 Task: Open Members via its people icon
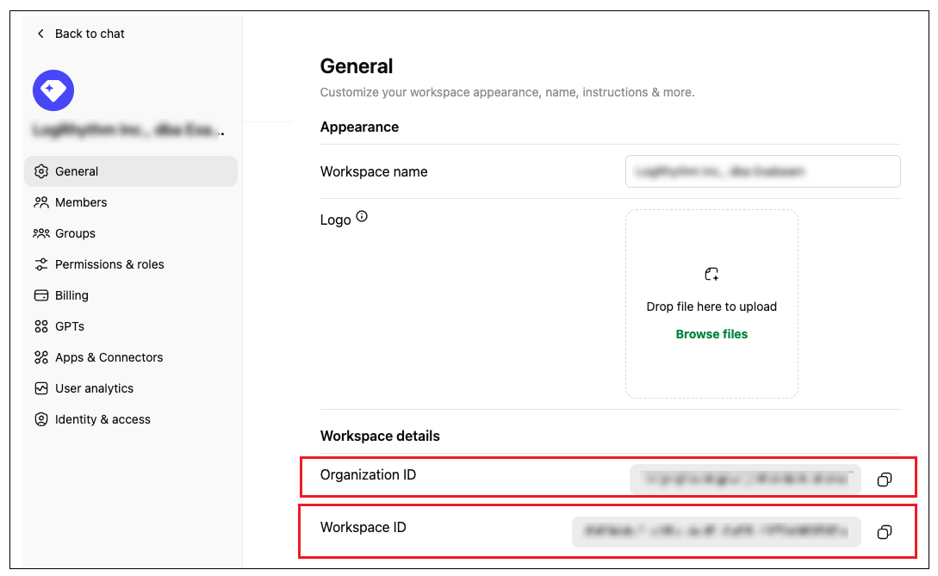pyautogui.click(x=41, y=202)
